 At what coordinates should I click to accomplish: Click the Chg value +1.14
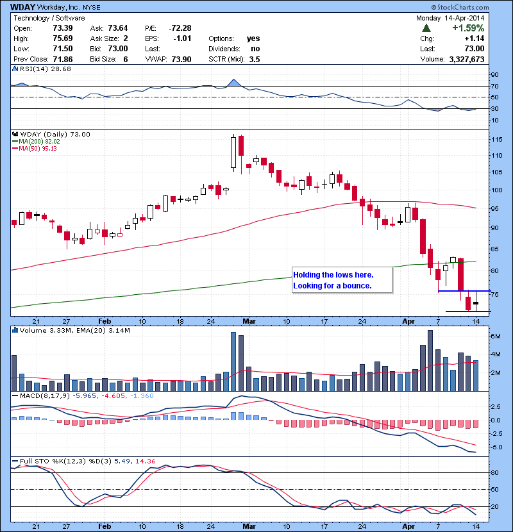(475, 38)
